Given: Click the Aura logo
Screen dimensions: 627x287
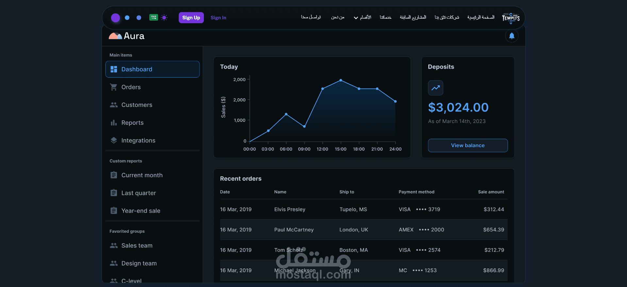Looking at the screenshot, I should click(x=126, y=36).
